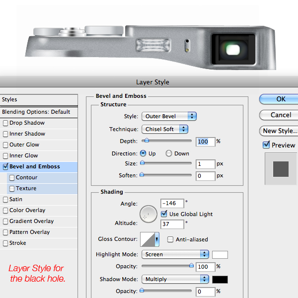
Task: Open the Stroke settings row label
Action: click(18, 243)
